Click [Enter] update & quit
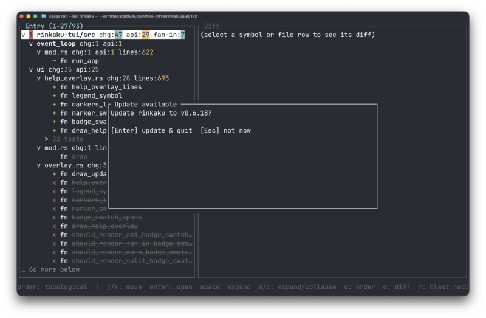This screenshot has height=318, width=486. click(x=151, y=130)
